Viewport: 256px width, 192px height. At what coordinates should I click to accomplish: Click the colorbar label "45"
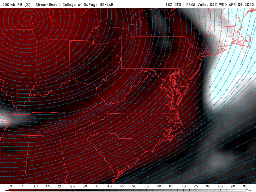(x=122, y=186)
